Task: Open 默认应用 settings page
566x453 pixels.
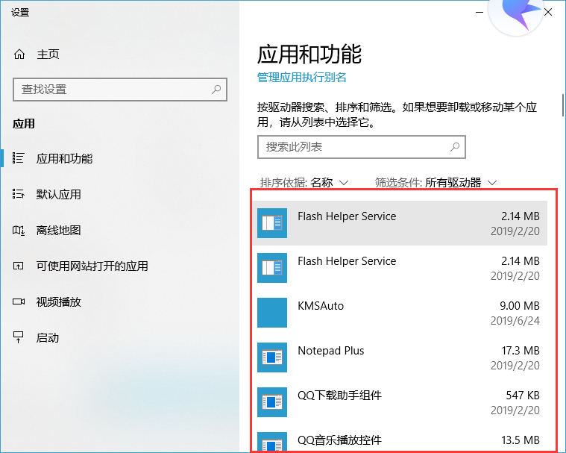Action: click(x=58, y=194)
